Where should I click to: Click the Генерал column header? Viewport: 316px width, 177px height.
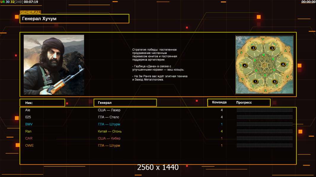[x=125, y=103]
